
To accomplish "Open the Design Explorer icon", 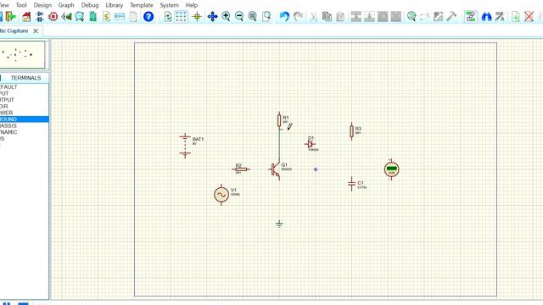I will [x=92, y=16].
